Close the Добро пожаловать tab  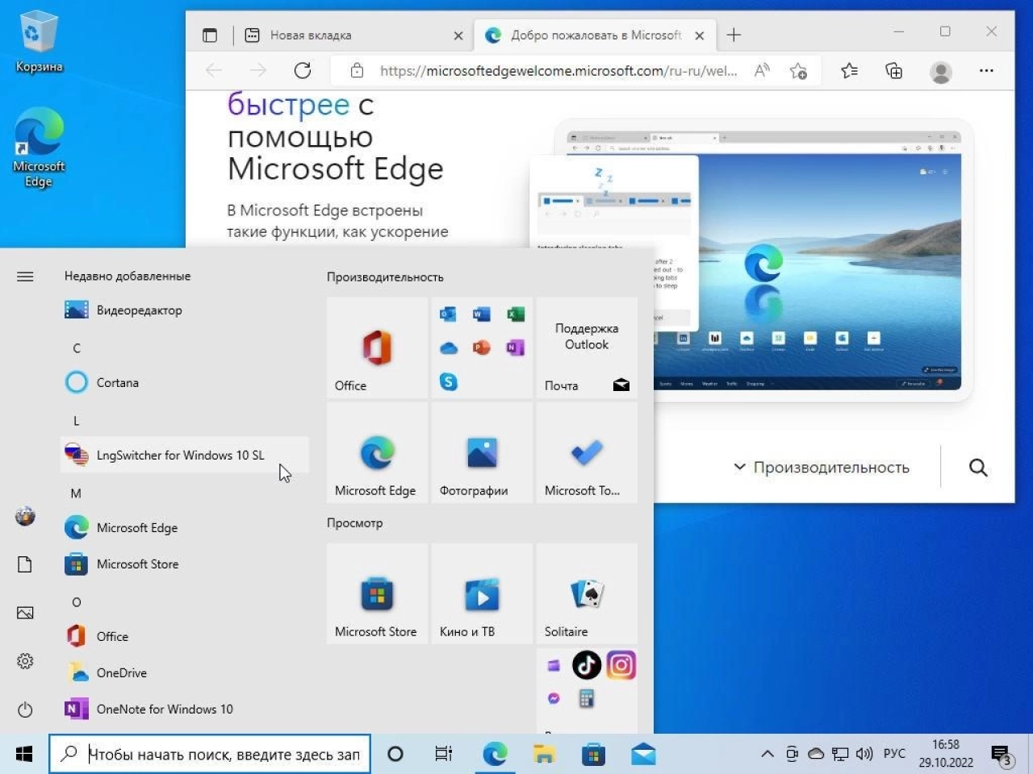pos(700,35)
